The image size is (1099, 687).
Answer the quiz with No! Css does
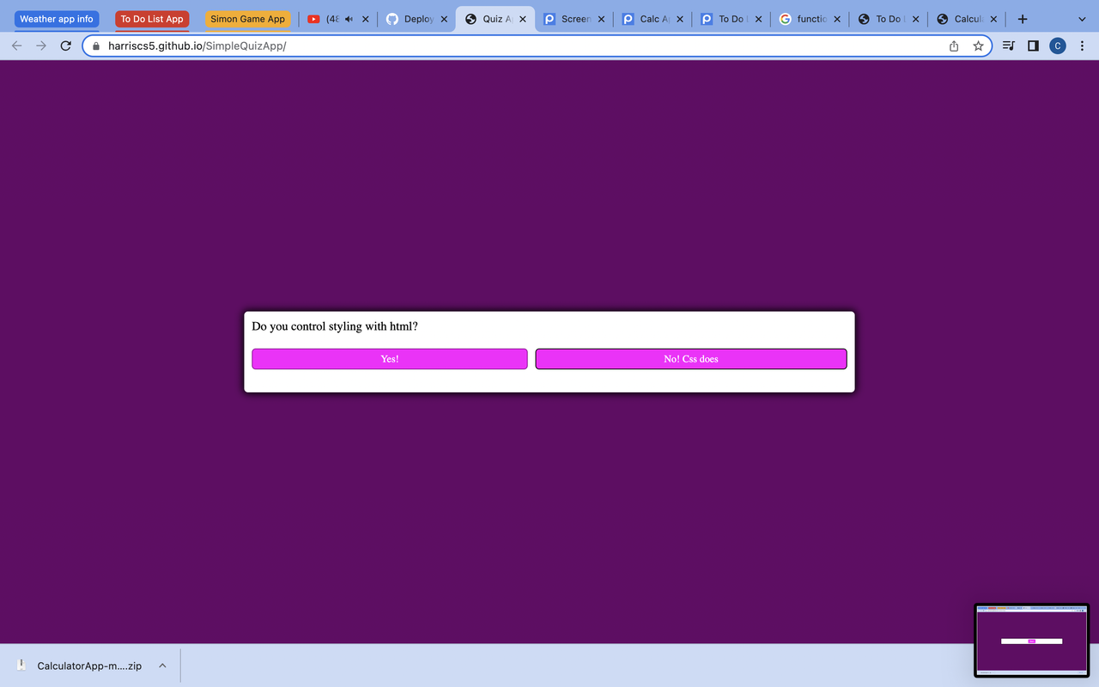point(690,358)
